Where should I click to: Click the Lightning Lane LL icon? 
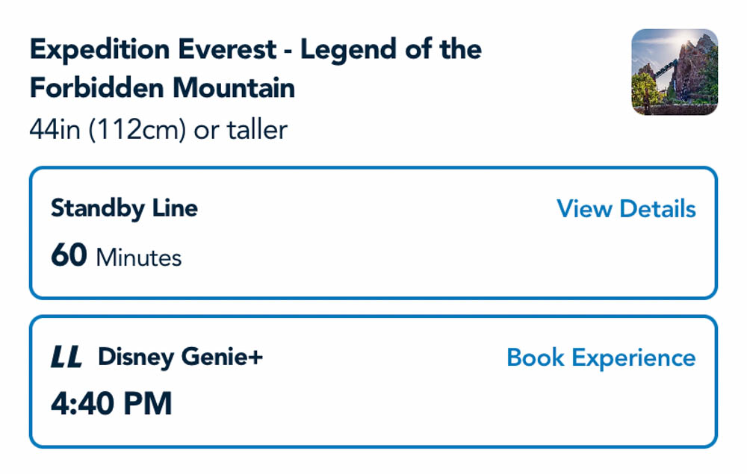pos(66,358)
